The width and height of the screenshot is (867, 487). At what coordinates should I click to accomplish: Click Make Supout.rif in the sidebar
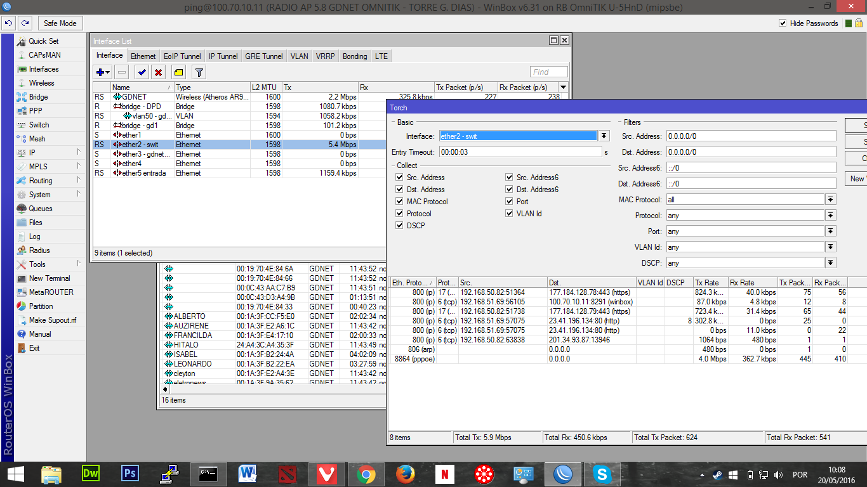point(53,320)
